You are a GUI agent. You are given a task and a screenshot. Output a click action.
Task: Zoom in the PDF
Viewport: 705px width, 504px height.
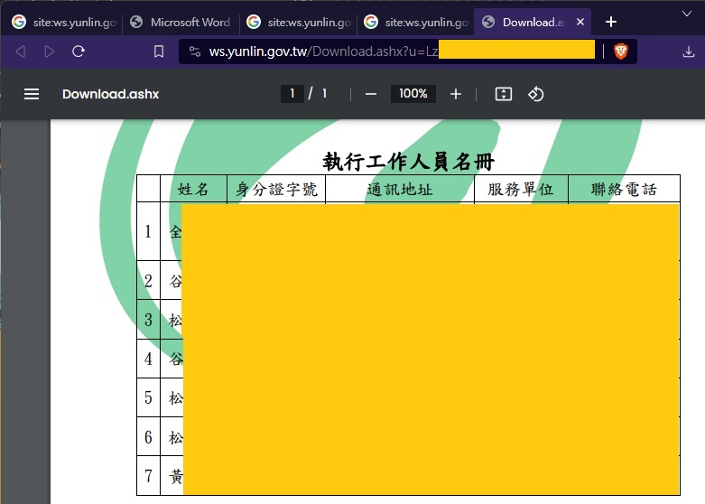(x=456, y=94)
